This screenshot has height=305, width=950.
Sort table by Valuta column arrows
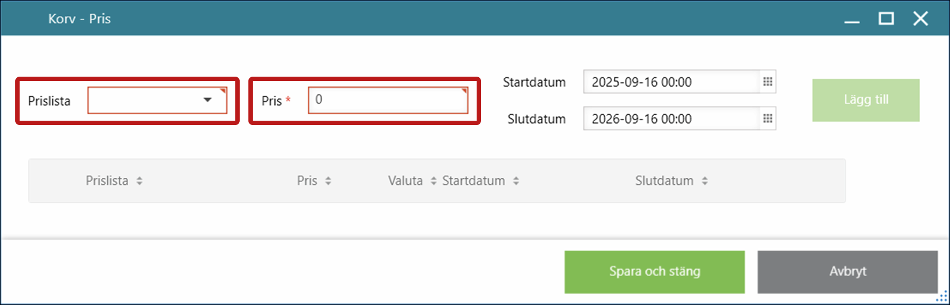pos(434,181)
